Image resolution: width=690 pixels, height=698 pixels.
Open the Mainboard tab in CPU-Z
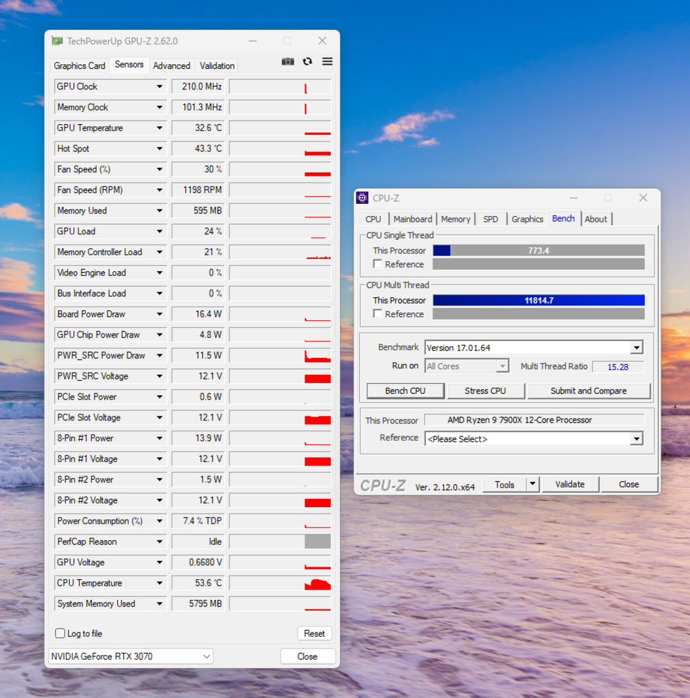tap(413, 219)
